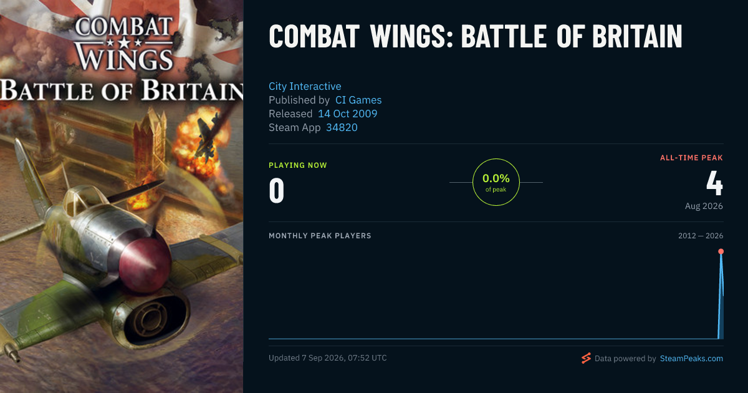Click the Playing Now count 0
This screenshot has height=393, width=748.
[x=277, y=191]
